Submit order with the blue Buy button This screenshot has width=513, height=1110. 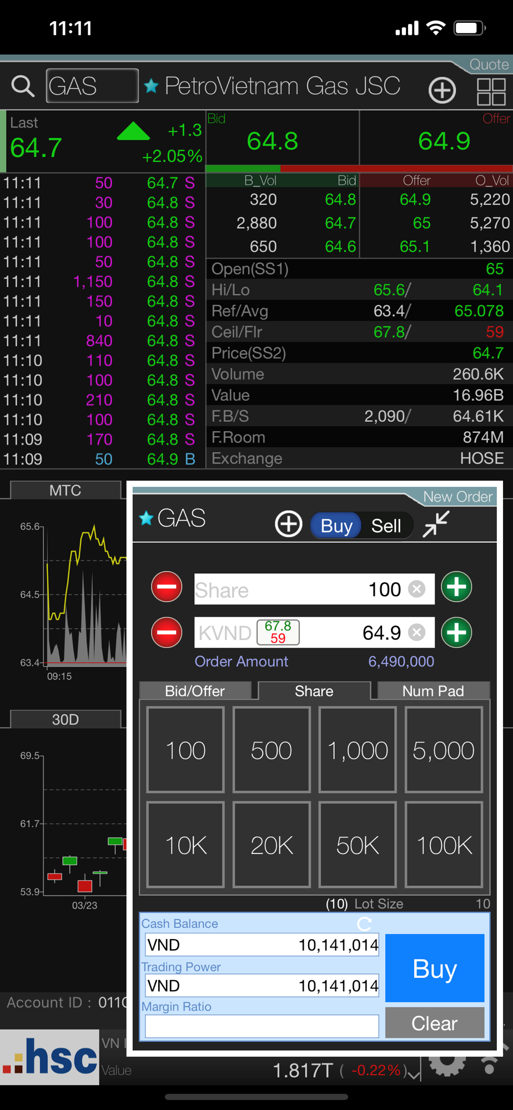coord(435,968)
